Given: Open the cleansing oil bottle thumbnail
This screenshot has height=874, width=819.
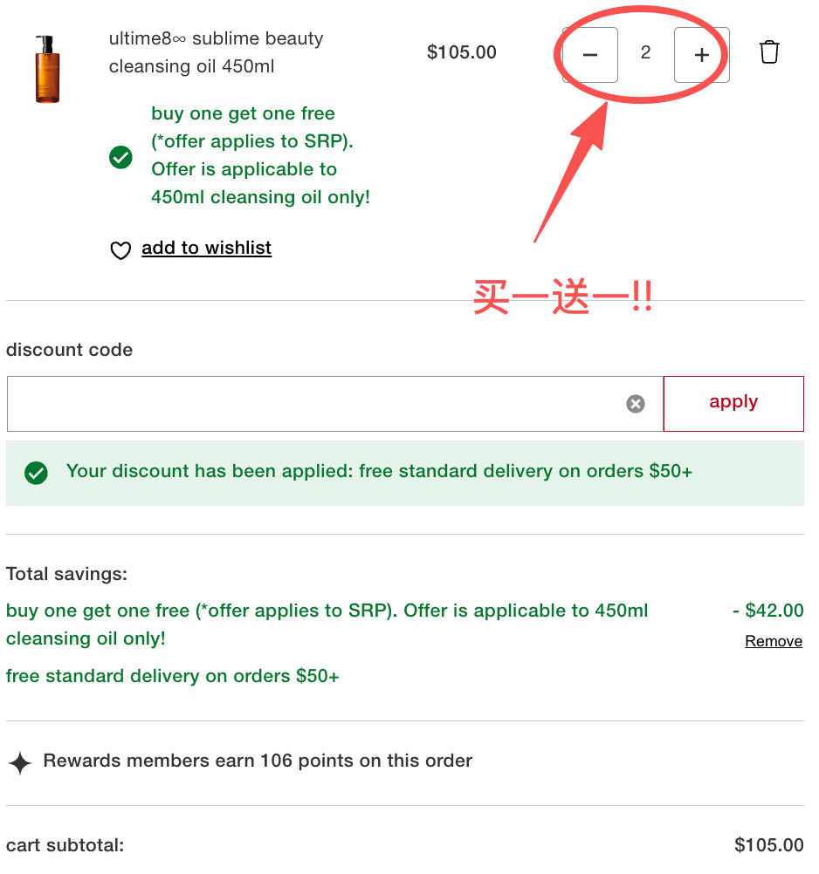Looking at the screenshot, I should [x=47, y=69].
